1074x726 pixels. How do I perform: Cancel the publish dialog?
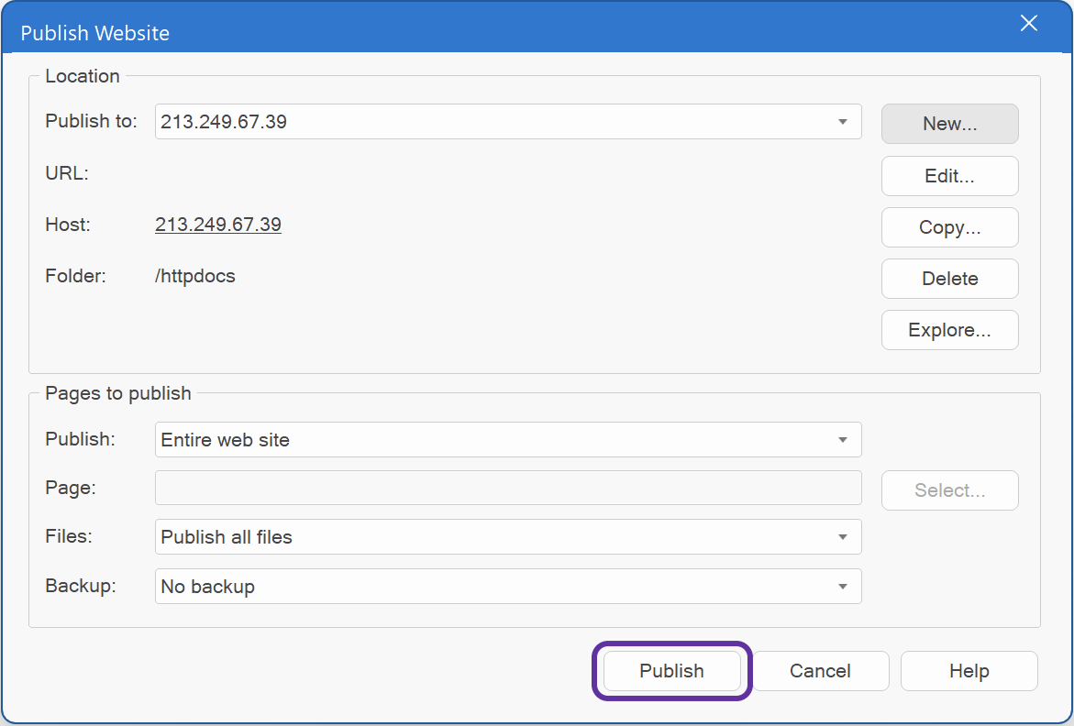click(820, 671)
